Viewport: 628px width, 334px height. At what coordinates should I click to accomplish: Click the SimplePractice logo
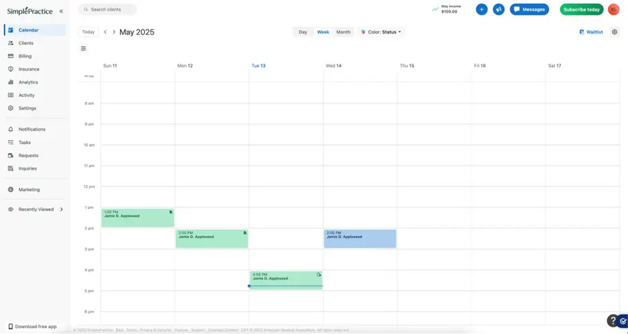(30, 11)
